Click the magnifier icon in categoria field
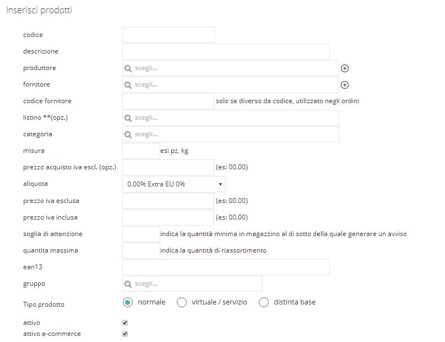Image resolution: width=445 pixels, height=342 pixels. 128,135
